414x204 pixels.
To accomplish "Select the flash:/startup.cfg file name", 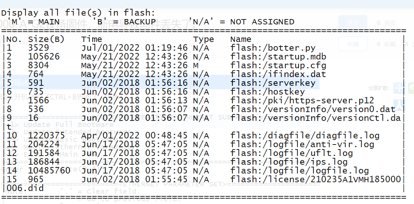I will click(x=278, y=66).
